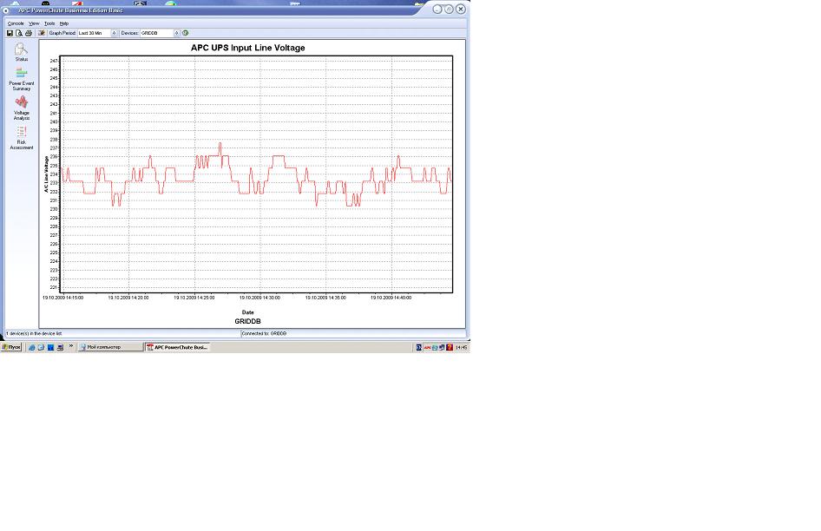
Task: Click the AC Line Voltage axis title
Action: pyautogui.click(x=46, y=174)
